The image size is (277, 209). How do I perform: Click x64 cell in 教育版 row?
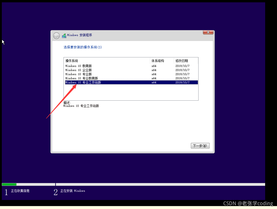(154, 66)
